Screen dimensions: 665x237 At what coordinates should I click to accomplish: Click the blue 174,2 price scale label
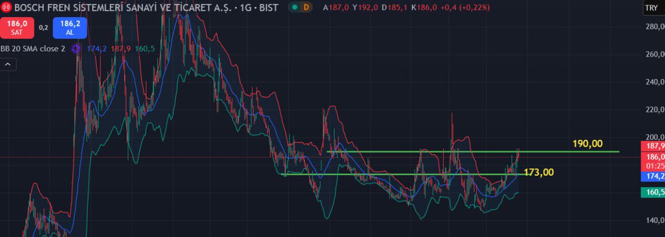[x=654, y=176]
